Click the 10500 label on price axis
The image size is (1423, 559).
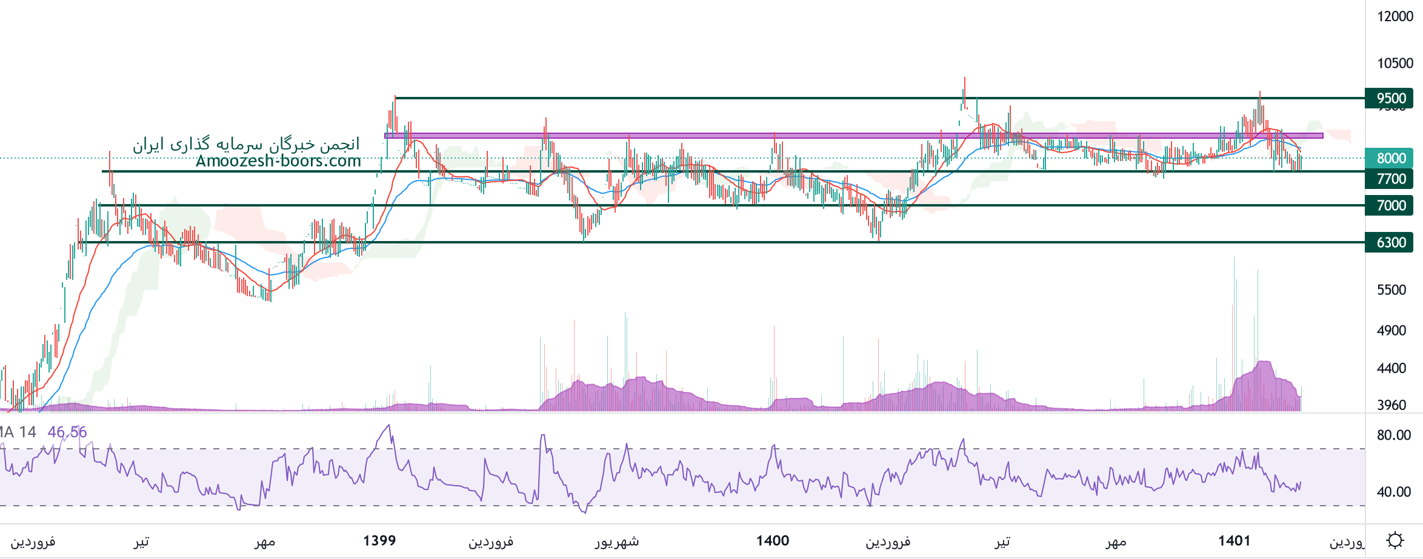tap(1395, 63)
